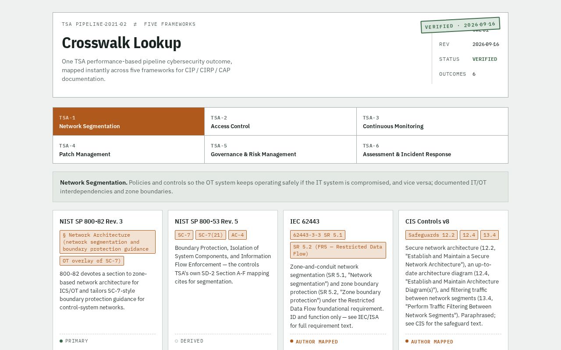561x350 pixels.
Task: Click the 'Crosswalk Lookup' page heading
Action: point(121,43)
